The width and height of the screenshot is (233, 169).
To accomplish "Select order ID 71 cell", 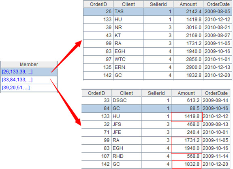I will (x=96, y=132).
